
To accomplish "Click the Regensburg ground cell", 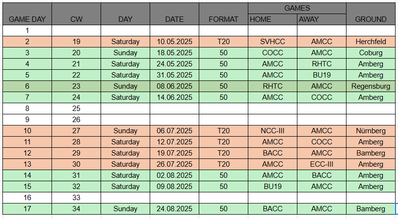I will 371,86.
